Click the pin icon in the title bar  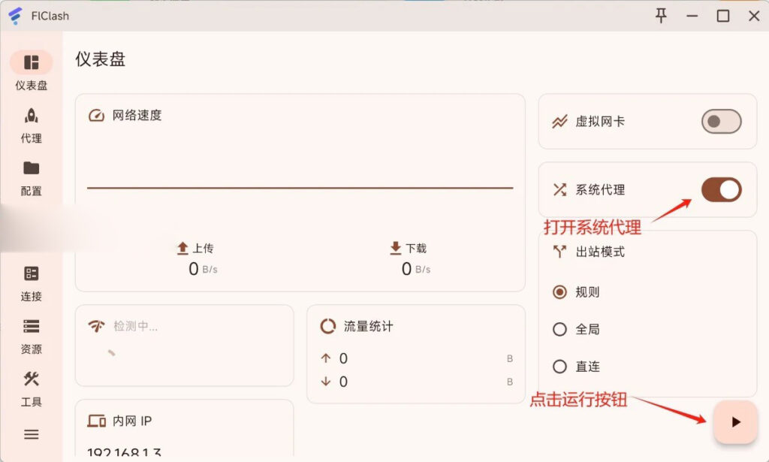(x=660, y=15)
